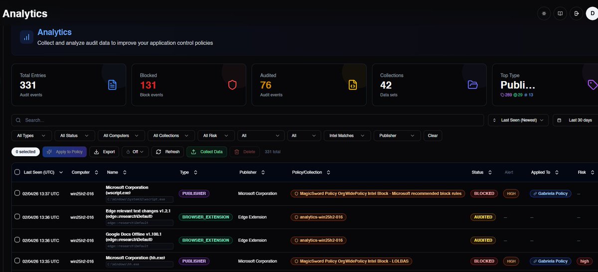Sort by Name column header
Image resolution: width=598 pixels, height=272 pixels.
tap(117, 172)
